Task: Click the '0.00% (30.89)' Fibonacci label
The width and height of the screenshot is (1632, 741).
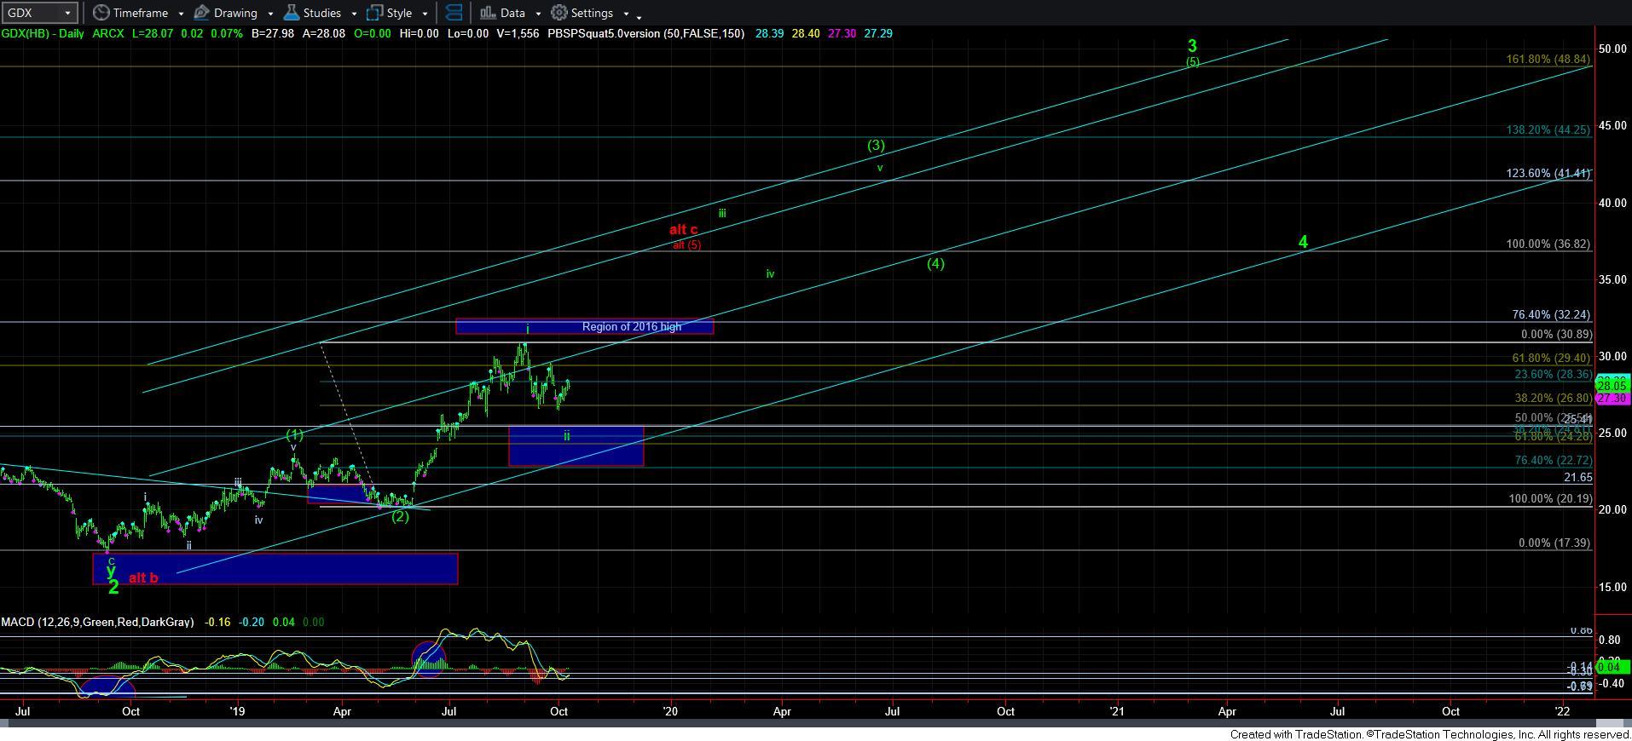Action: (x=1554, y=335)
